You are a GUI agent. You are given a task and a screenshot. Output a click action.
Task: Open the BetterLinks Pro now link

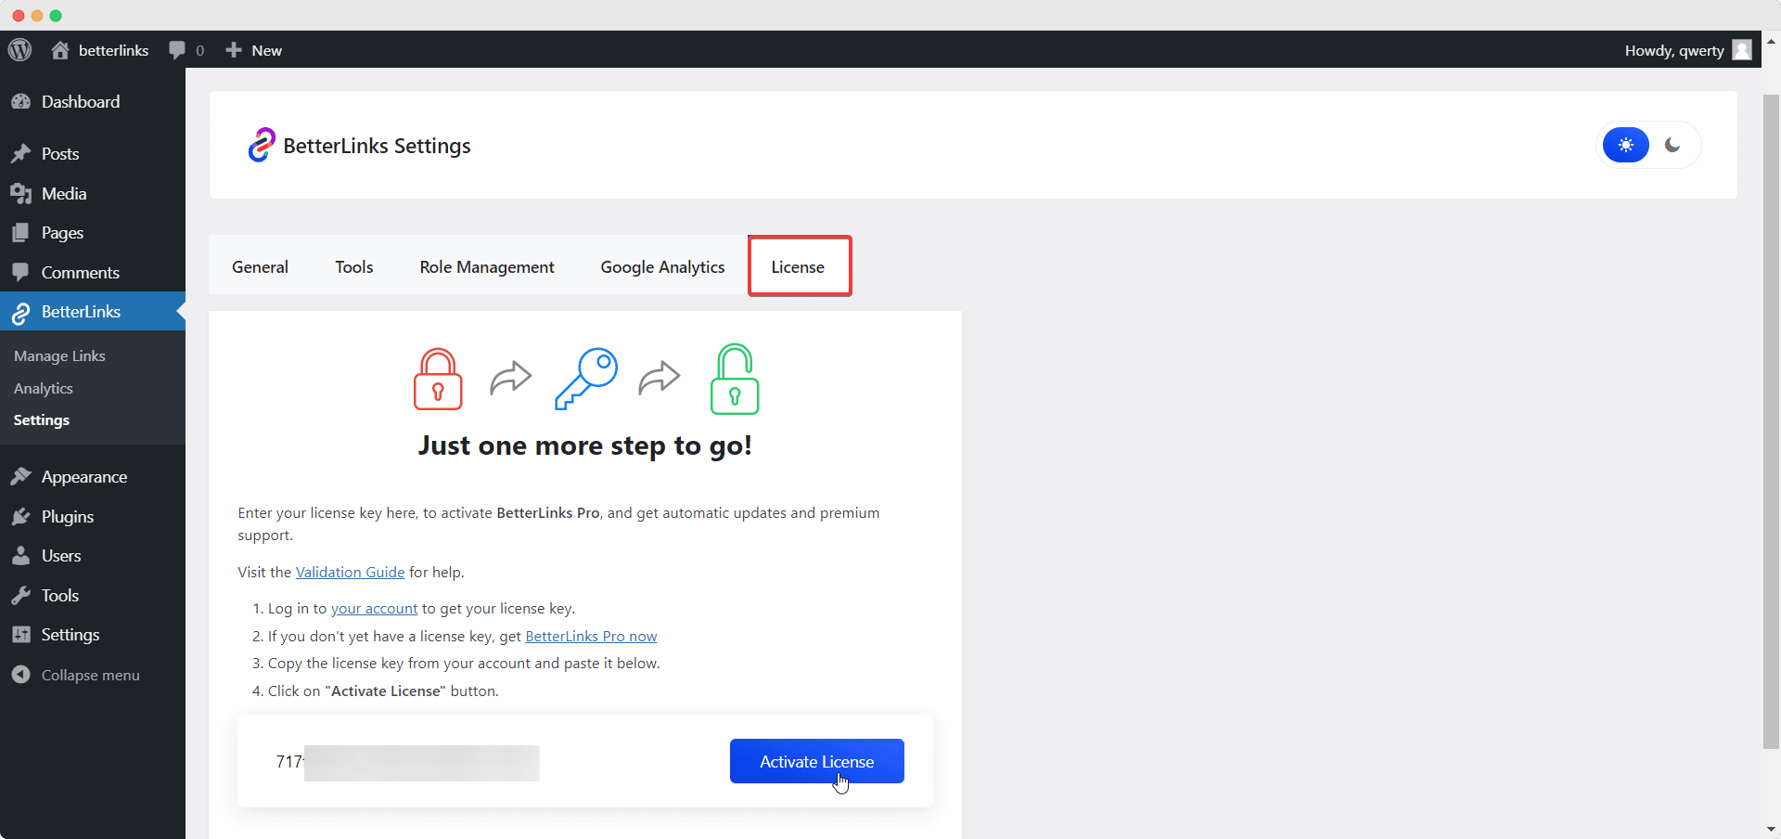pyautogui.click(x=591, y=637)
